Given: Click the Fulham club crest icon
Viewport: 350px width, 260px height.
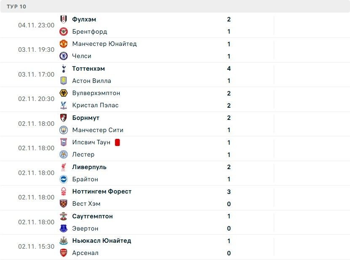Looking at the screenshot, I should [x=64, y=19].
